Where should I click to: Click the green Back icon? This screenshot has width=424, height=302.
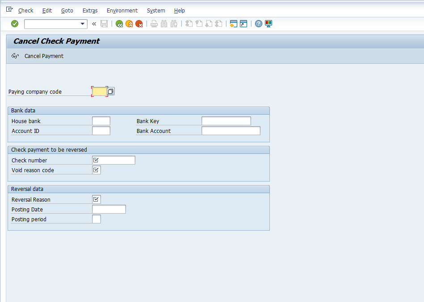(119, 24)
